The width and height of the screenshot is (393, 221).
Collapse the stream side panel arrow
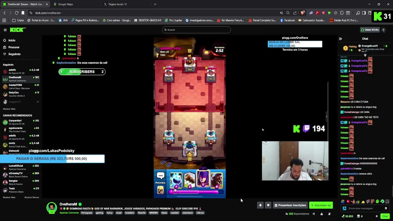(326, 116)
